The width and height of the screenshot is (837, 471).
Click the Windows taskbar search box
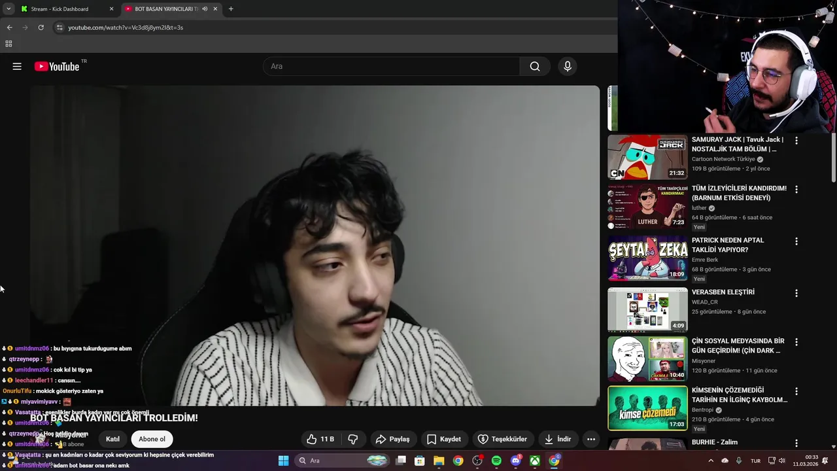click(x=341, y=461)
